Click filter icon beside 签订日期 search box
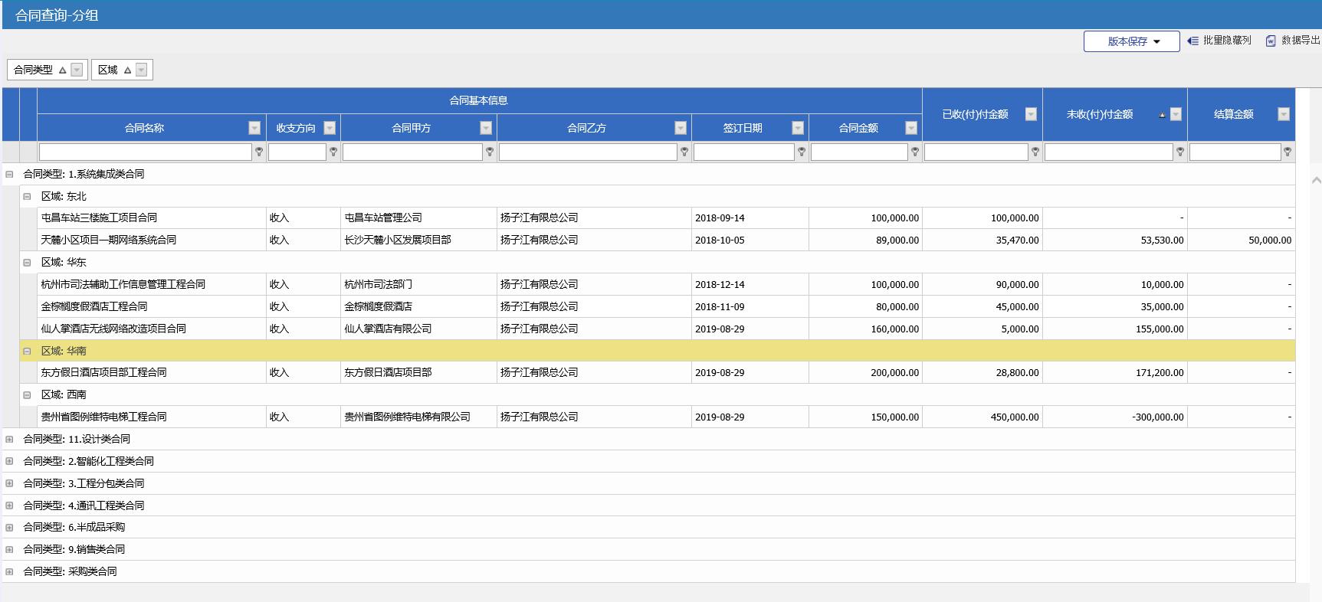 pyautogui.click(x=802, y=152)
